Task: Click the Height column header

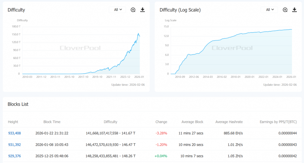Action: point(13,122)
